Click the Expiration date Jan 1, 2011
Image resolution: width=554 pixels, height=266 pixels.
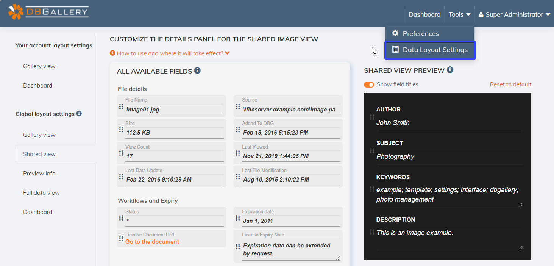click(258, 221)
